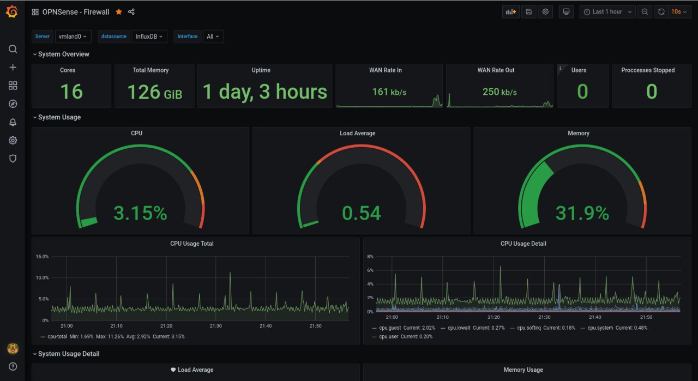Viewport: 698px width, 381px height.
Task: Click the Create plus icon in sidebar
Action: (x=13, y=67)
